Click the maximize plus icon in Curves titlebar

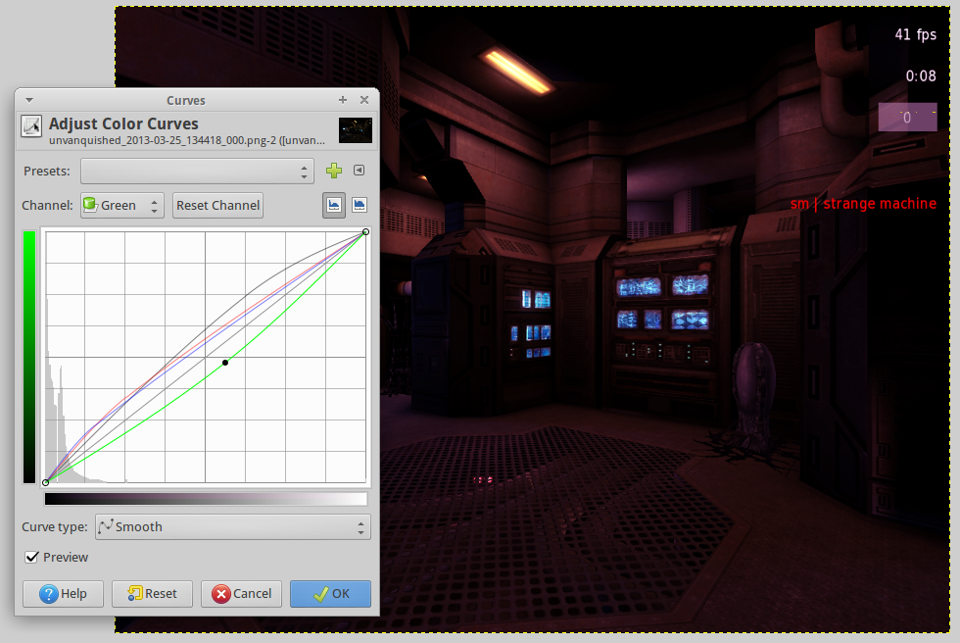tap(343, 100)
